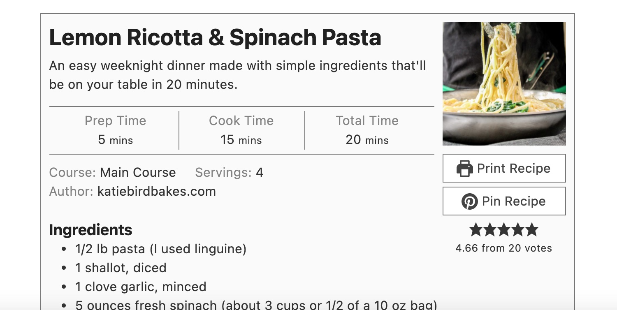Click the printer icon in Print Recipe
The width and height of the screenshot is (617, 310).
[465, 169]
